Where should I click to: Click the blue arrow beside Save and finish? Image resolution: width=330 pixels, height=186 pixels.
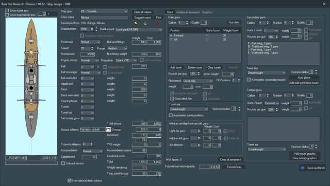click(303, 168)
